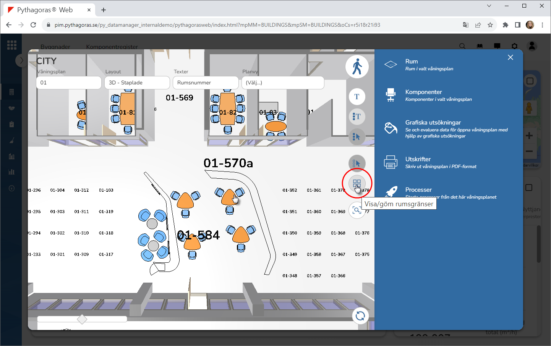The height and width of the screenshot is (346, 551).
Task: Toggle room borders with the grid icon
Action: pyautogui.click(x=357, y=184)
